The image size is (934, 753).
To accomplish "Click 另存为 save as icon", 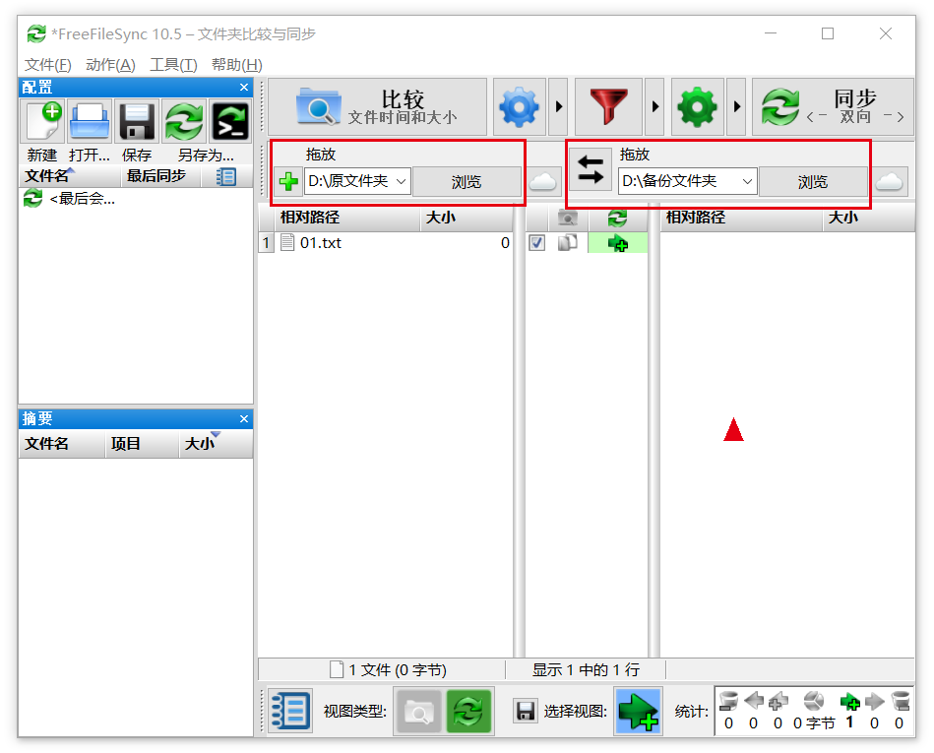I will [x=185, y=121].
